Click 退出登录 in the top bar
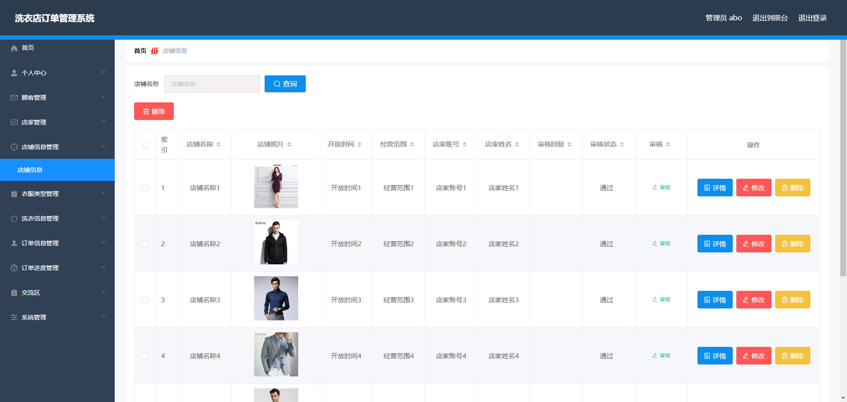 coord(812,18)
